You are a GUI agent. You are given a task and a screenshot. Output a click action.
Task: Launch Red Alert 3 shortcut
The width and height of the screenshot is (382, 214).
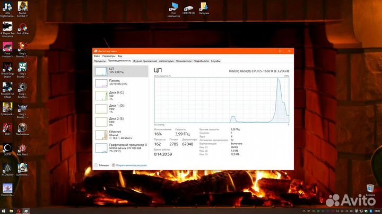(x=22, y=149)
